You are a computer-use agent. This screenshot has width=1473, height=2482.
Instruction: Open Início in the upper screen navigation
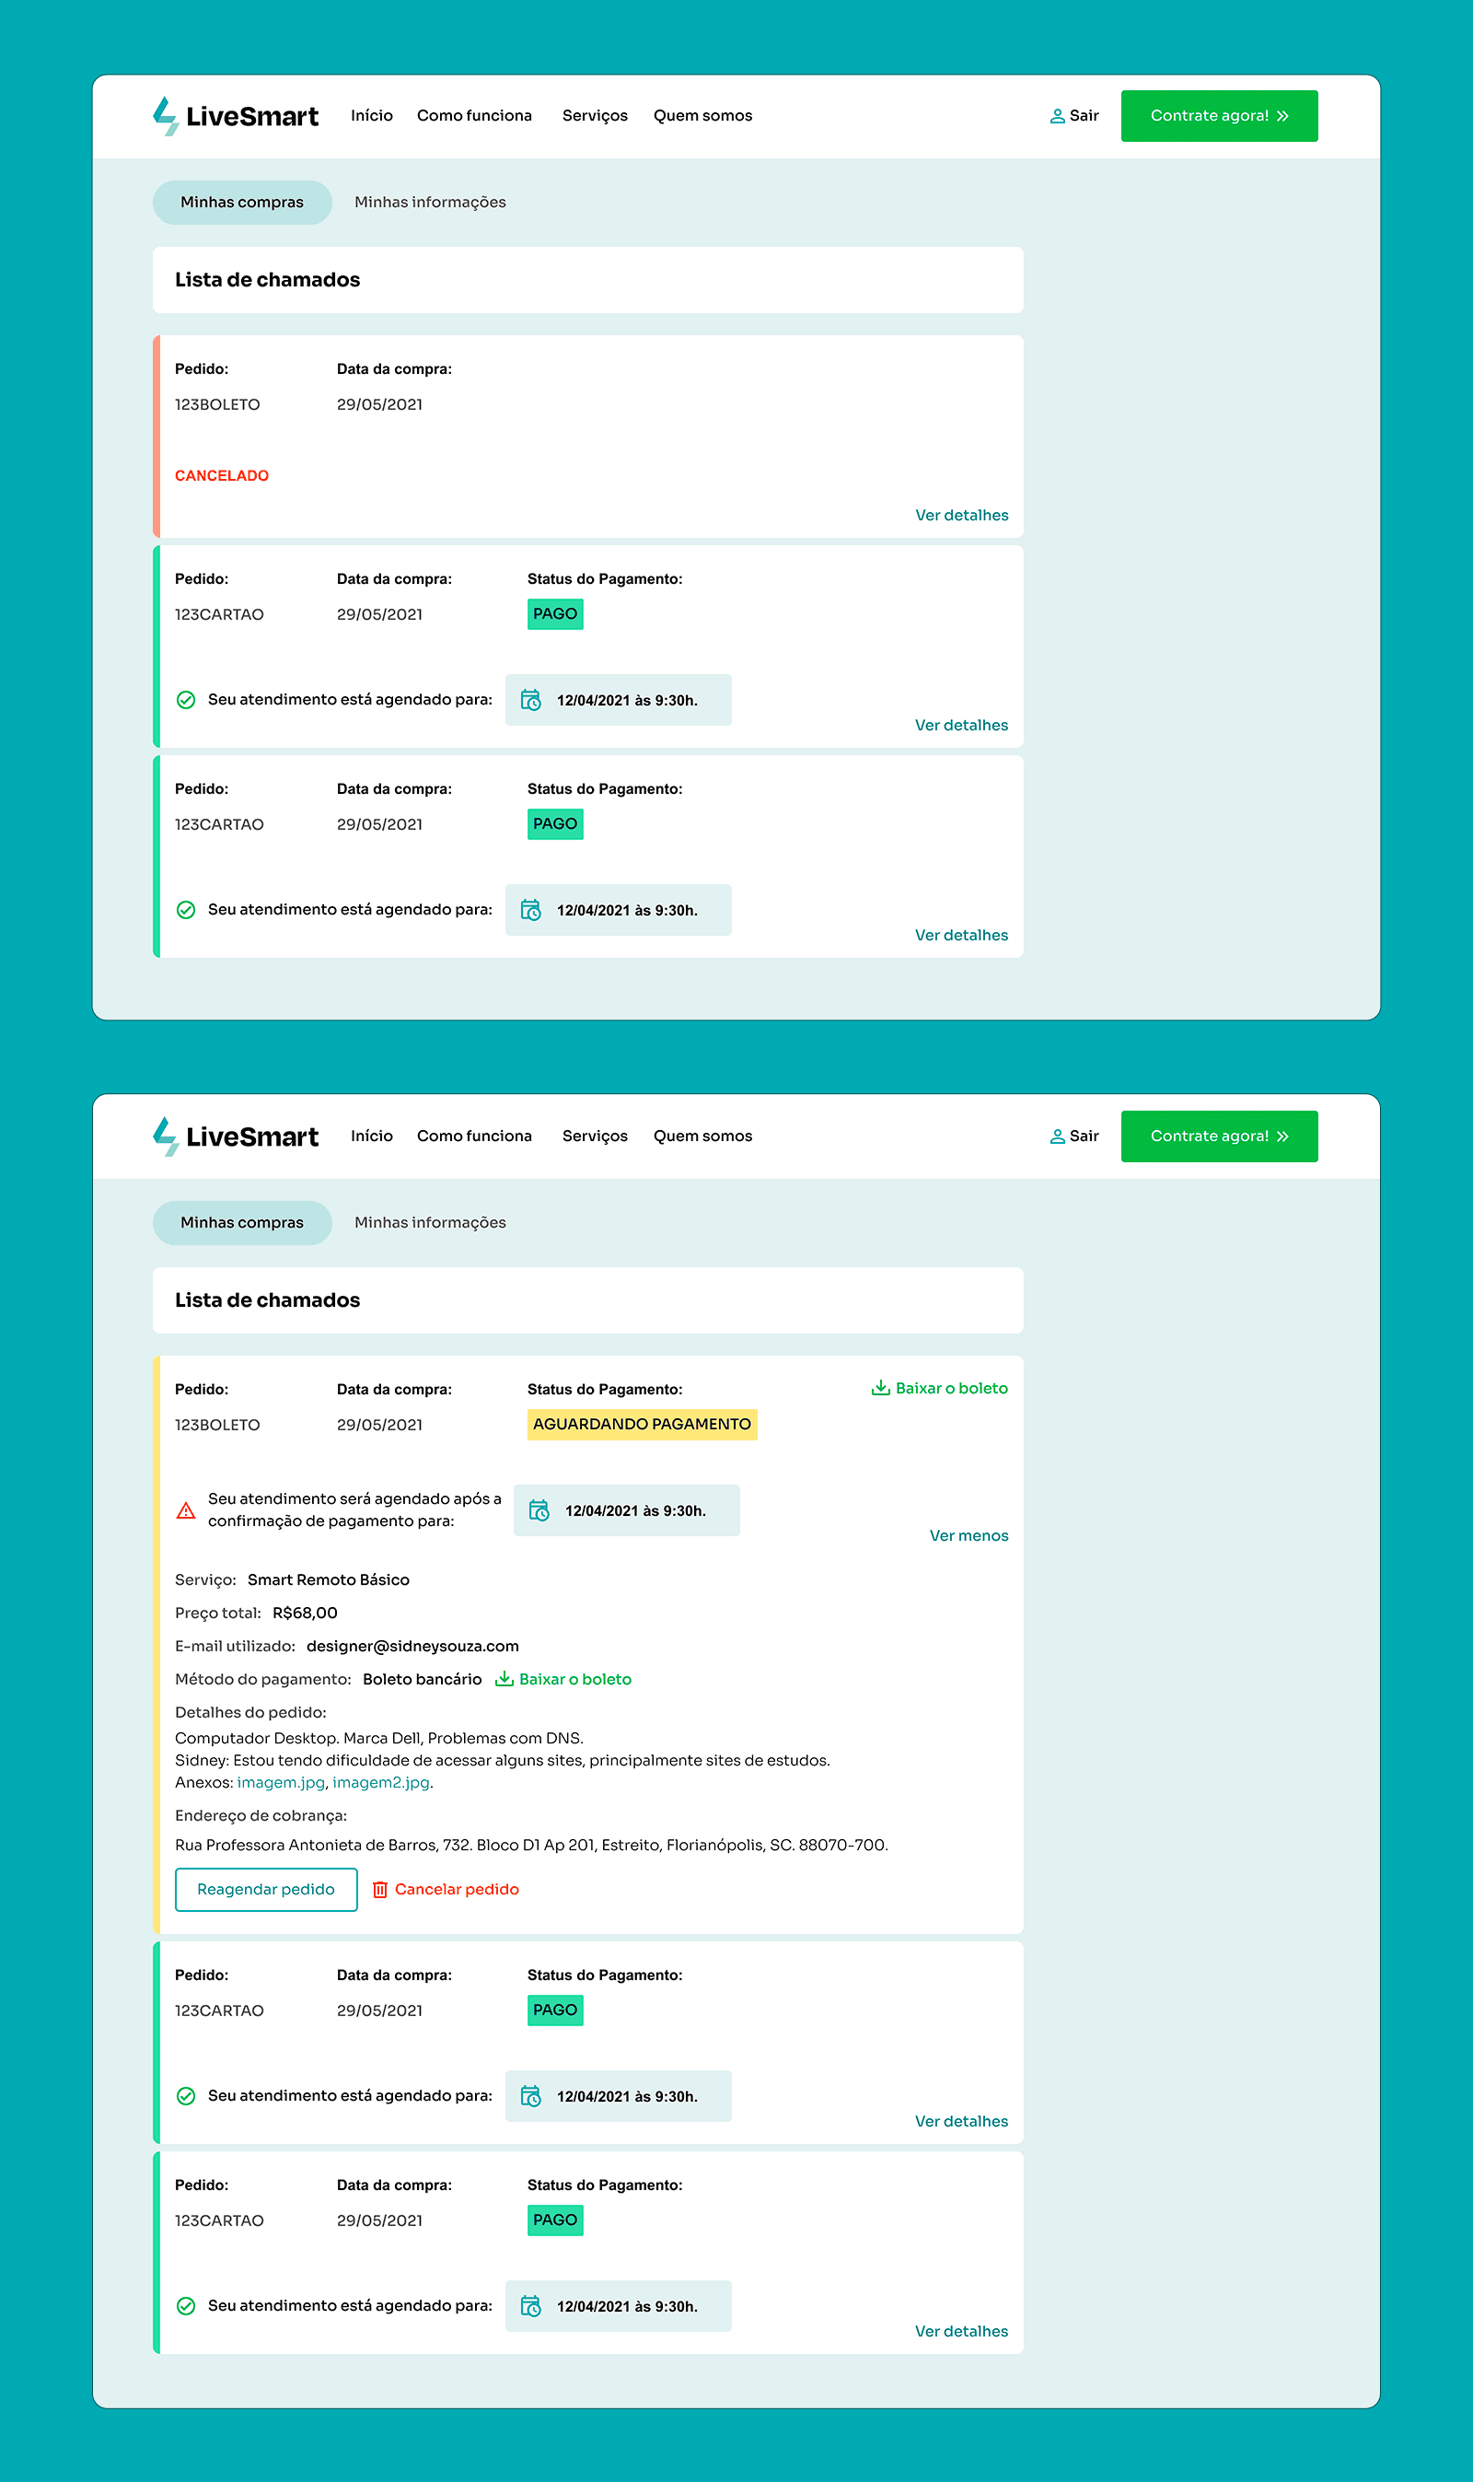coord(372,116)
